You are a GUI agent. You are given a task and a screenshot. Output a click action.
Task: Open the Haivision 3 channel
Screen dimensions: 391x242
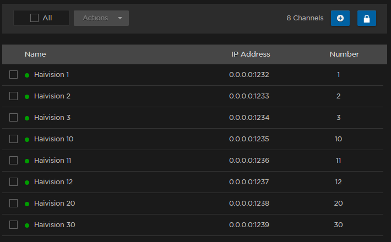click(x=52, y=118)
